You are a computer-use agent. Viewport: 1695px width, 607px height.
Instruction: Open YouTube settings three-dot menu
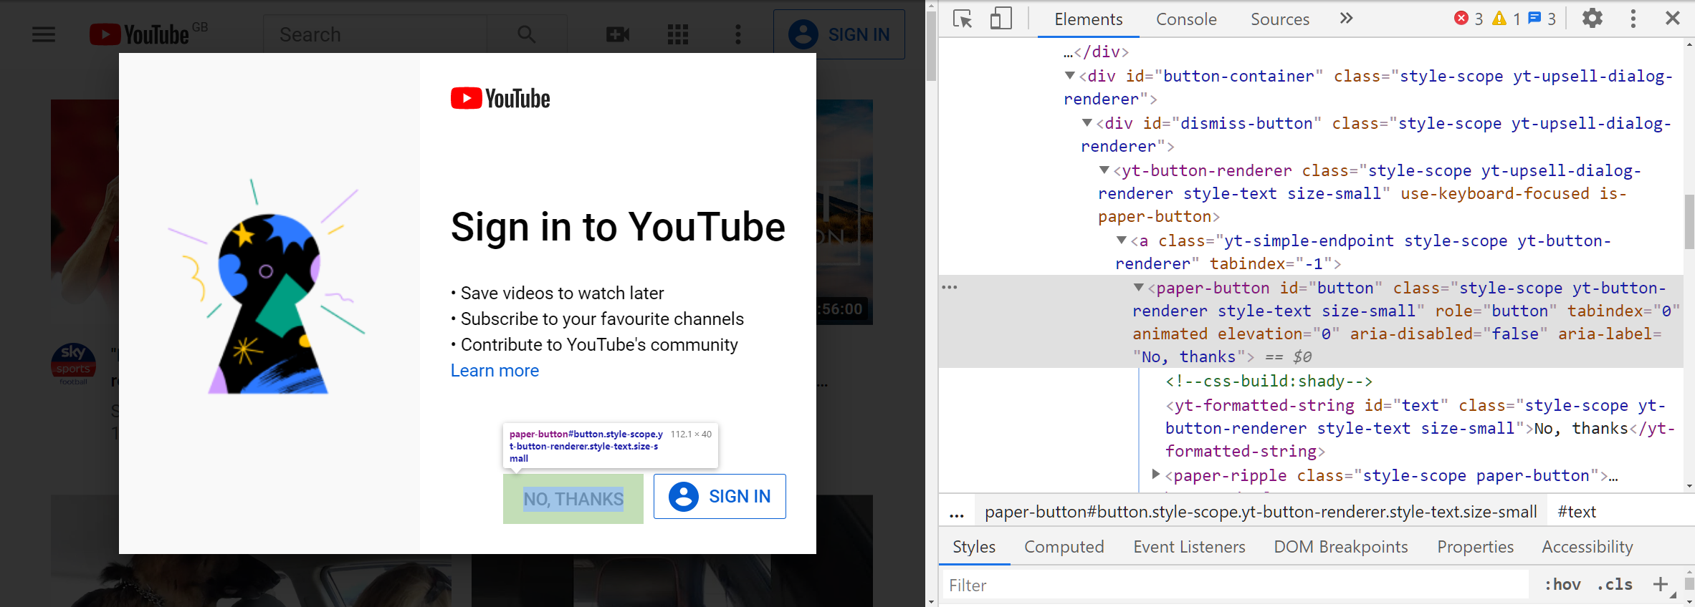click(737, 34)
